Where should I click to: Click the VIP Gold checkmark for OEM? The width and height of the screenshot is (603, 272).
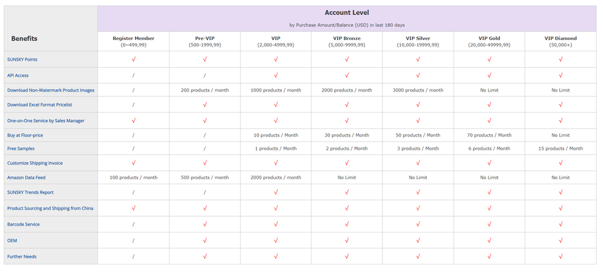tap(489, 240)
